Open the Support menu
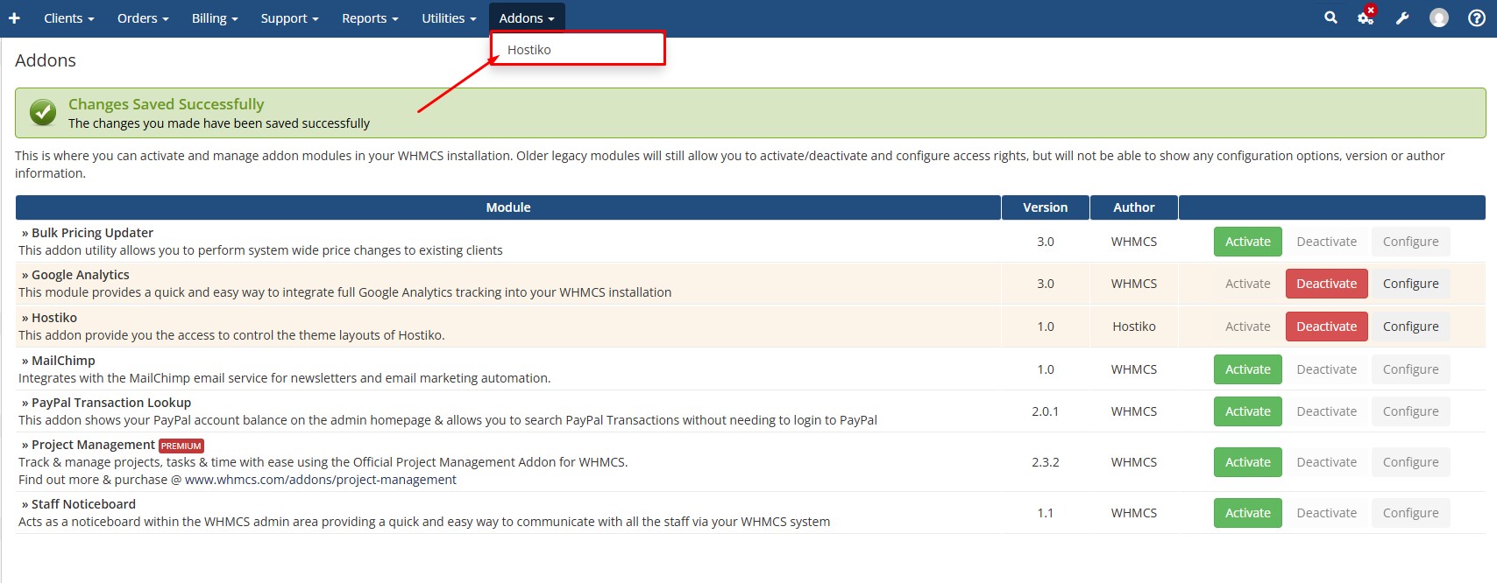Screen dimensions: 1497x583 click(289, 18)
